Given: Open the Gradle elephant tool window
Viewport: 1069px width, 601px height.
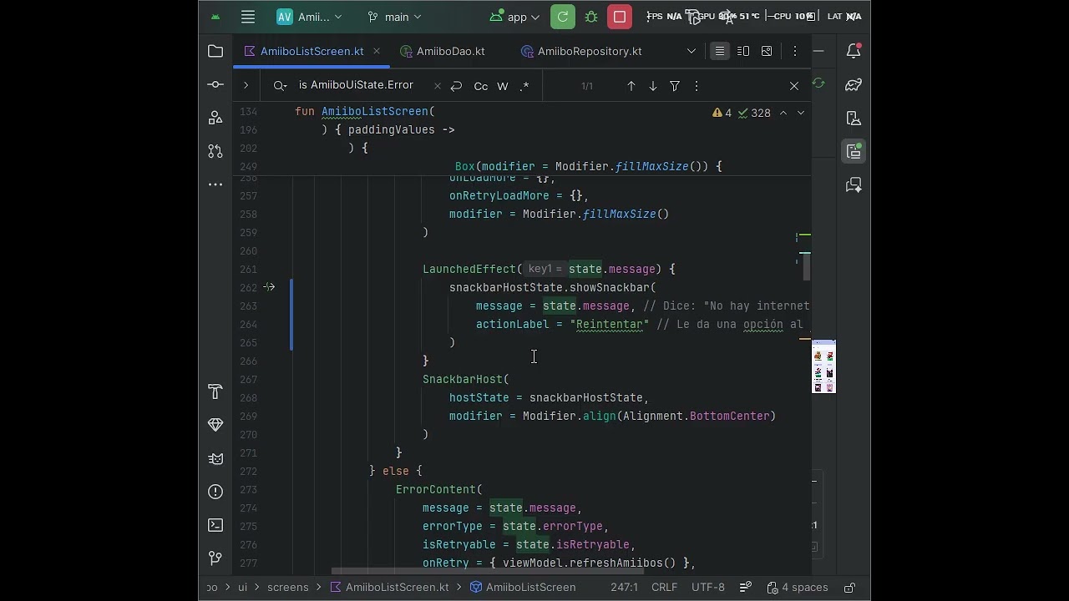Looking at the screenshot, I should tap(854, 84).
